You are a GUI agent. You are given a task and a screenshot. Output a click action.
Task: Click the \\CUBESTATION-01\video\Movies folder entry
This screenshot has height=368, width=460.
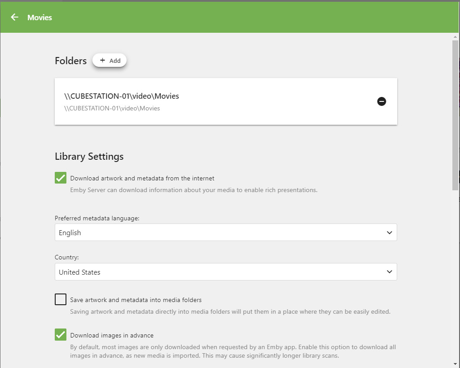(x=122, y=96)
